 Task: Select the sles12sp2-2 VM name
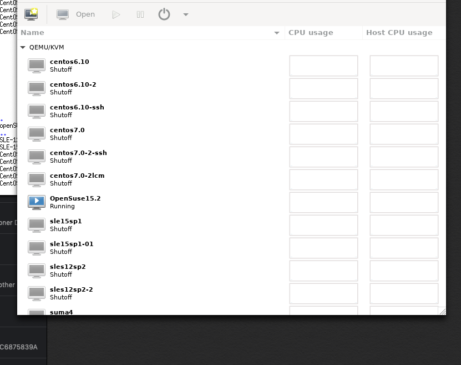(x=72, y=289)
